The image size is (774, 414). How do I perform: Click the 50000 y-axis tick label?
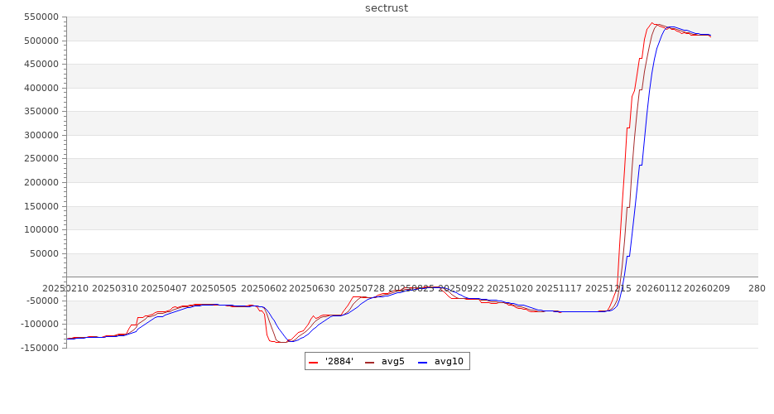tap(43, 254)
